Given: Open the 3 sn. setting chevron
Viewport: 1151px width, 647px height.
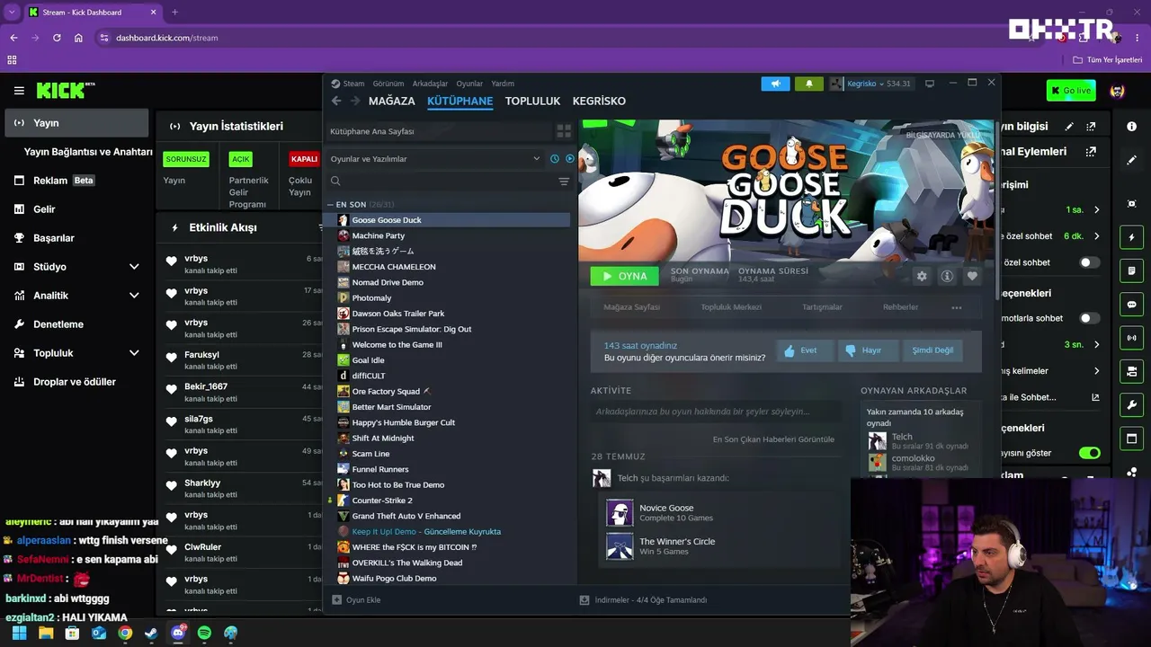Looking at the screenshot, I should pyautogui.click(x=1096, y=345).
